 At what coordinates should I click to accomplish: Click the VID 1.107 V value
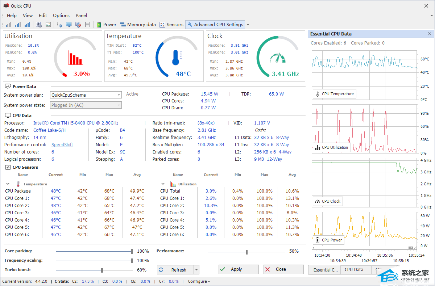[x=262, y=123]
